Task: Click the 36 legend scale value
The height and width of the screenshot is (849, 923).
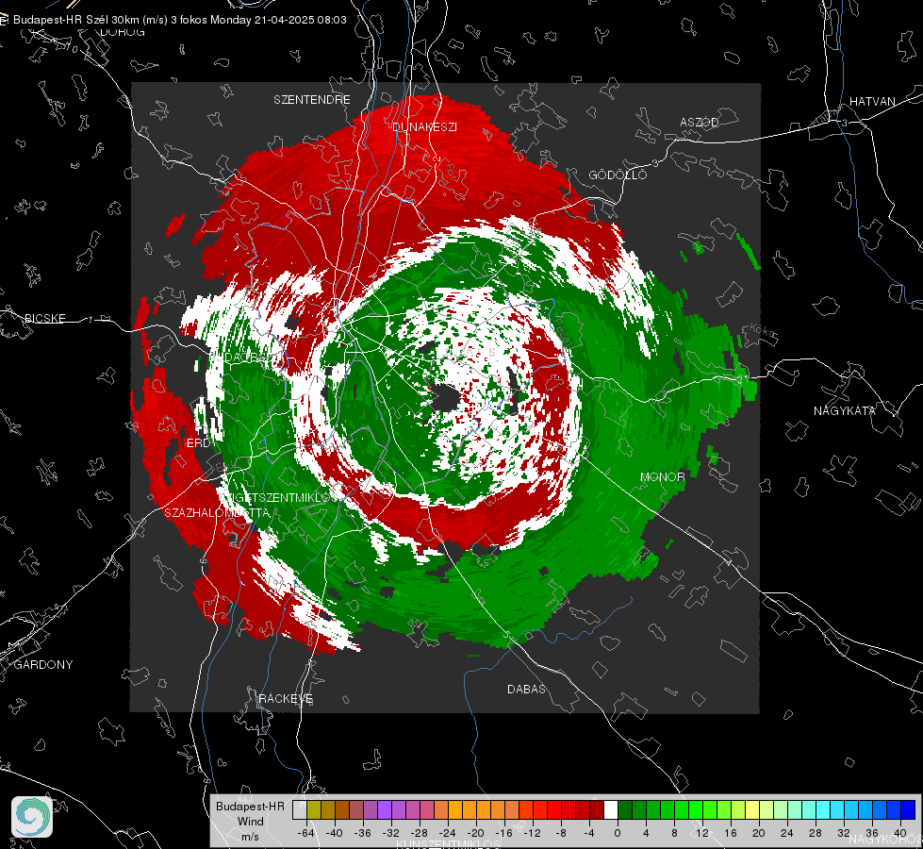Action: (x=872, y=833)
